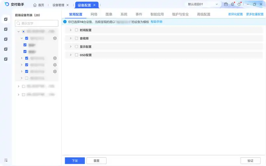Viewport: 266px width, 166px height.
Task: Close the 设备配置 tab with its X
Action: 94,5
